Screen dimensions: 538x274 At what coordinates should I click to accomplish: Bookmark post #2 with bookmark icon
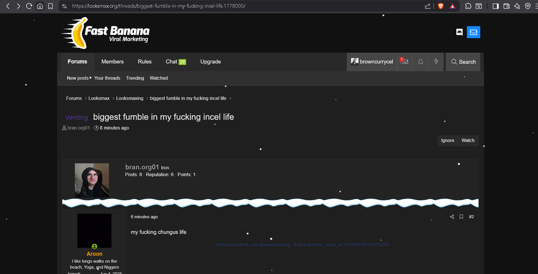pyautogui.click(x=461, y=217)
